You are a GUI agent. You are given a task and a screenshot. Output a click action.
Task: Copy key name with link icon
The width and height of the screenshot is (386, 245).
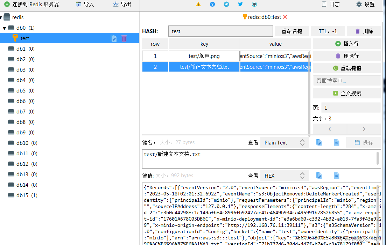point(319,142)
